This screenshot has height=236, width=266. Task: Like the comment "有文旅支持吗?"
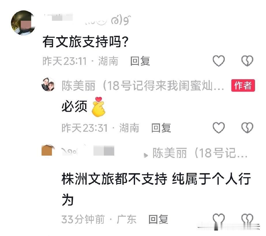[219, 61]
